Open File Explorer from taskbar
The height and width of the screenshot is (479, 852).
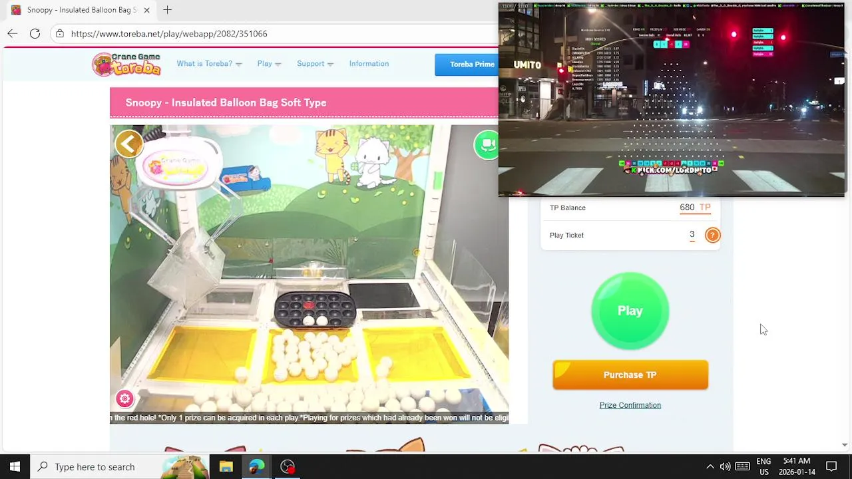[x=226, y=466]
